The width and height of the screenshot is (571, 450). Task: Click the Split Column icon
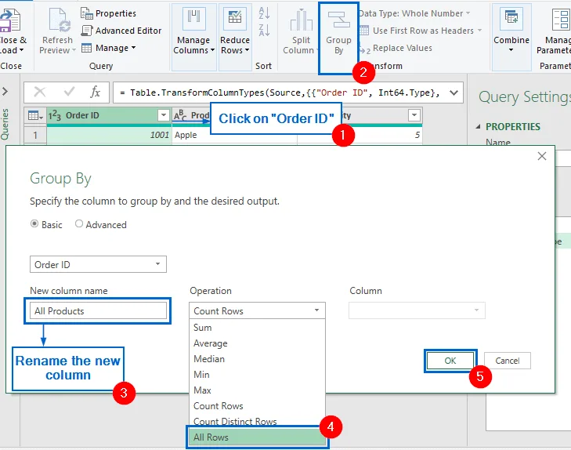[x=301, y=20]
